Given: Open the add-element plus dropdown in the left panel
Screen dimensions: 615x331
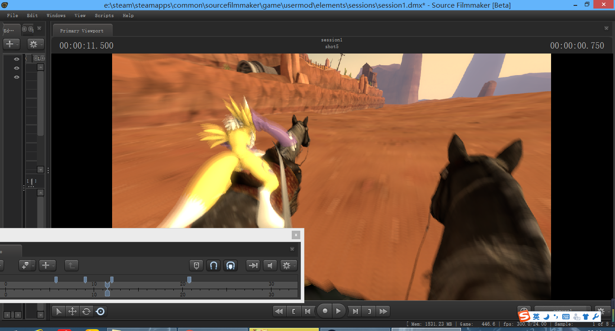Looking at the screenshot, I should coord(11,44).
